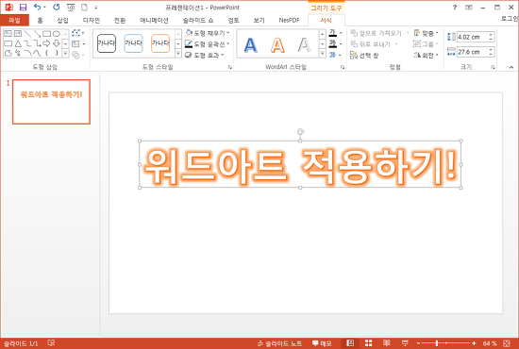This screenshot has height=349, width=519.
Task: Select the right block arrow shape
Action: 46,43
